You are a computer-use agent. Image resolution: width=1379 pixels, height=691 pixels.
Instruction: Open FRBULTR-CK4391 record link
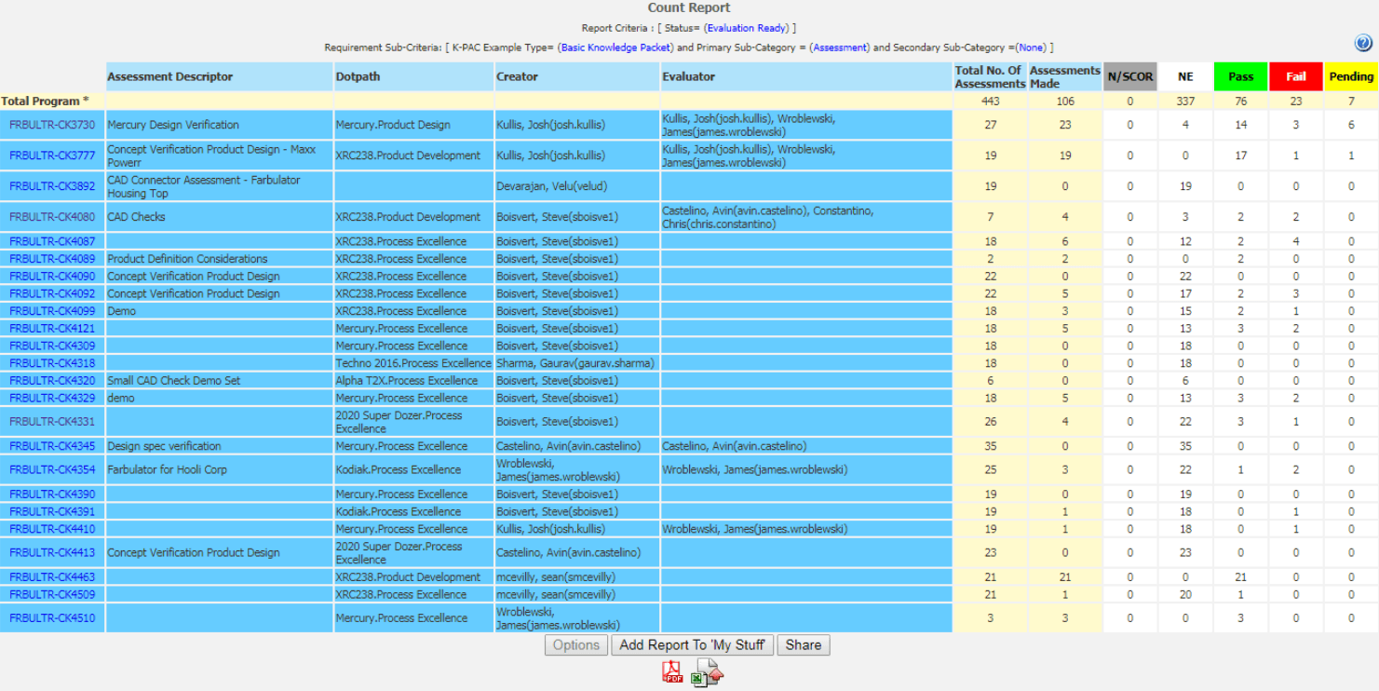(52, 511)
